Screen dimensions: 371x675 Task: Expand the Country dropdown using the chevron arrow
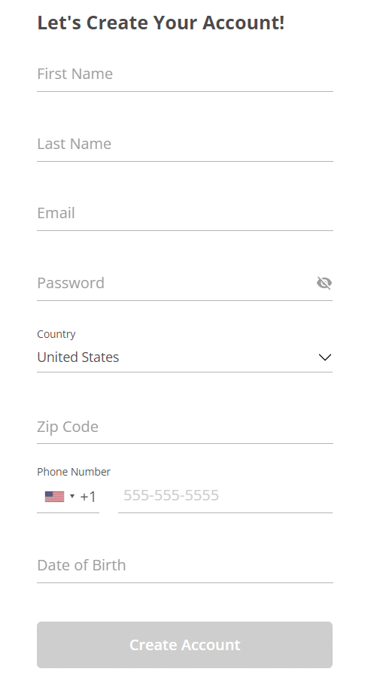325,357
